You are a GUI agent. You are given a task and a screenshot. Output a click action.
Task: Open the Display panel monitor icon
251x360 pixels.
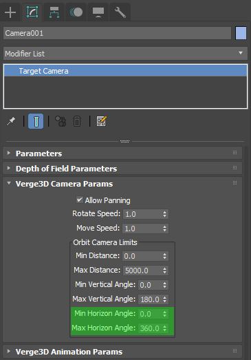98,12
